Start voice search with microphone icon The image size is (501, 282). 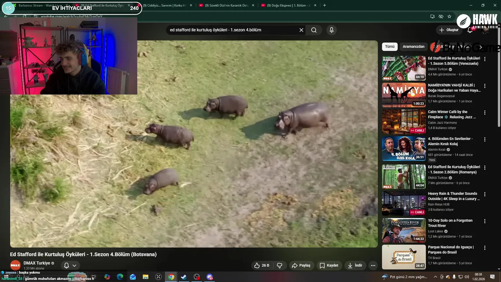(x=332, y=30)
